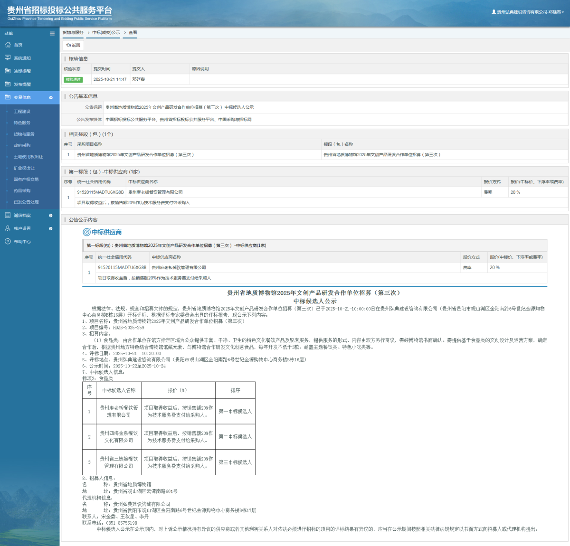Click the 首页 home icon

[8, 45]
